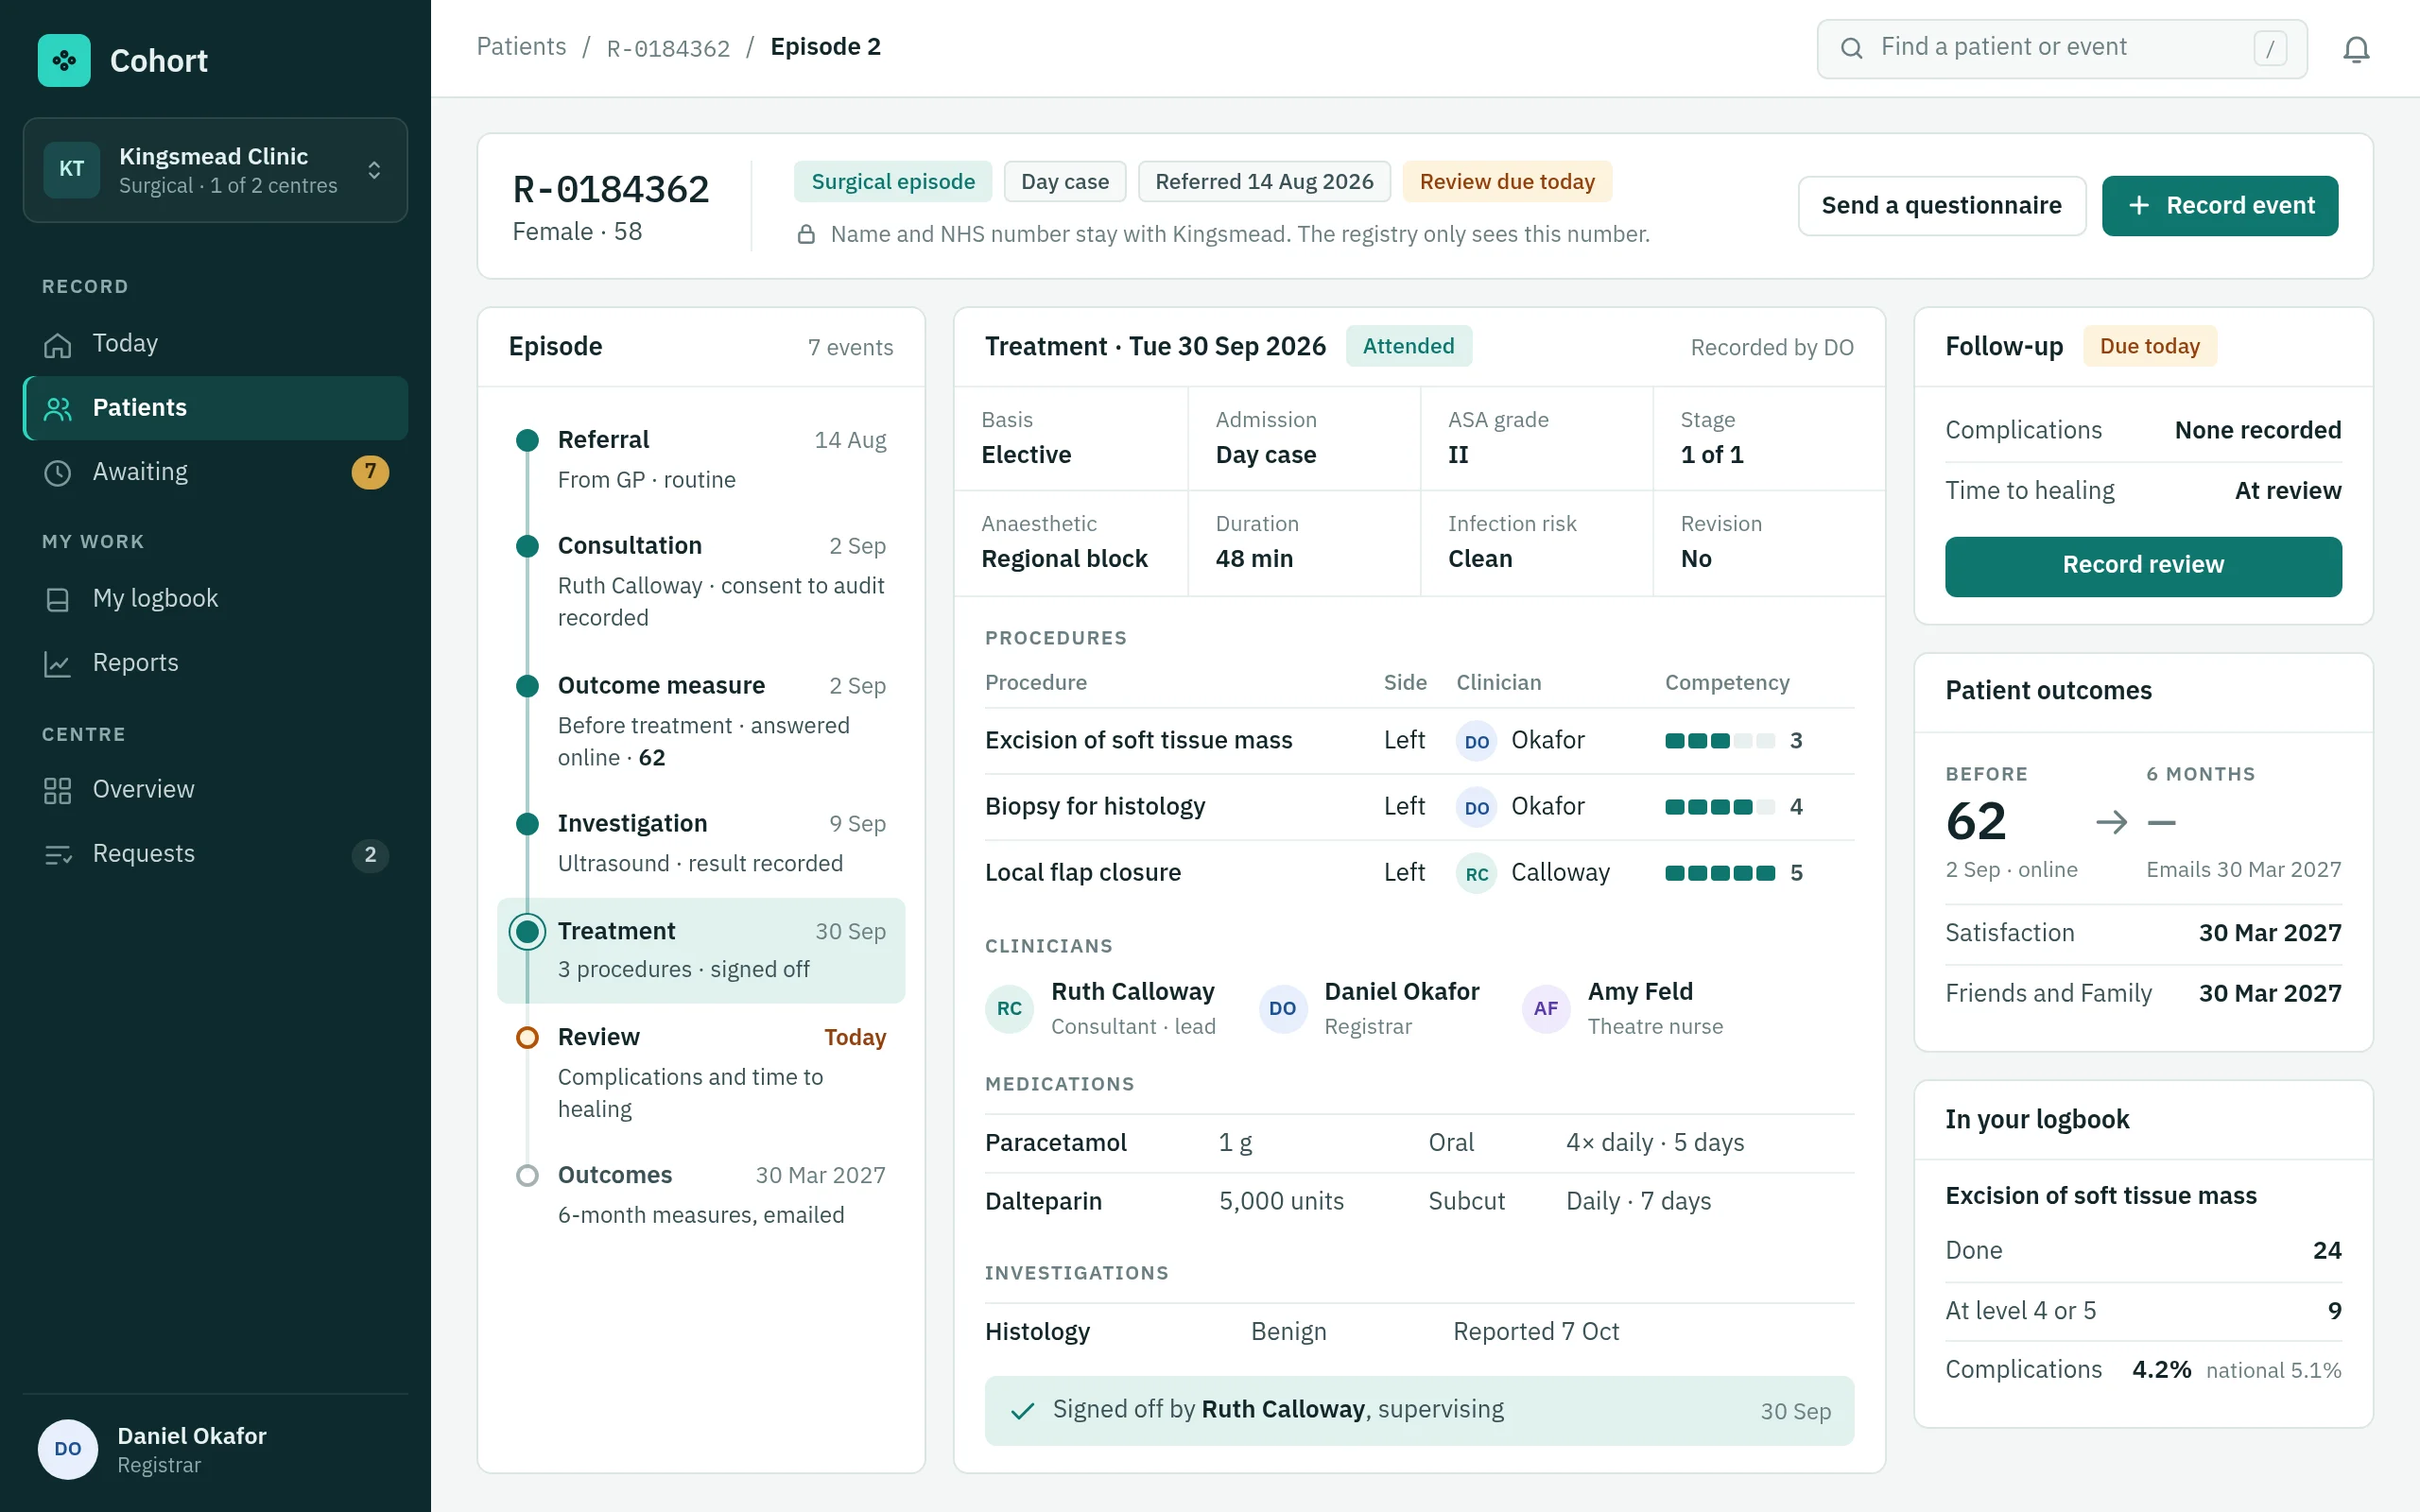The height and width of the screenshot is (1512, 2420).
Task: Click the sign-off checkmark icon
Action: 1022,1410
